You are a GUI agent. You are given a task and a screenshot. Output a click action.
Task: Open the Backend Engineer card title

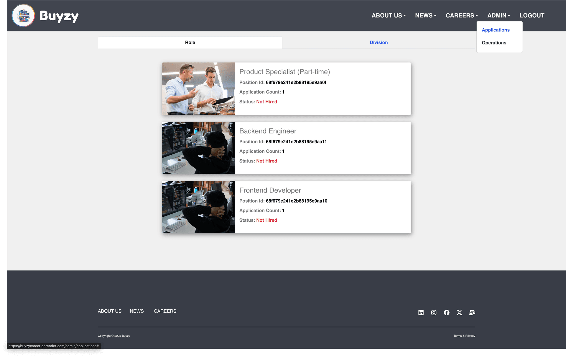pos(268,131)
